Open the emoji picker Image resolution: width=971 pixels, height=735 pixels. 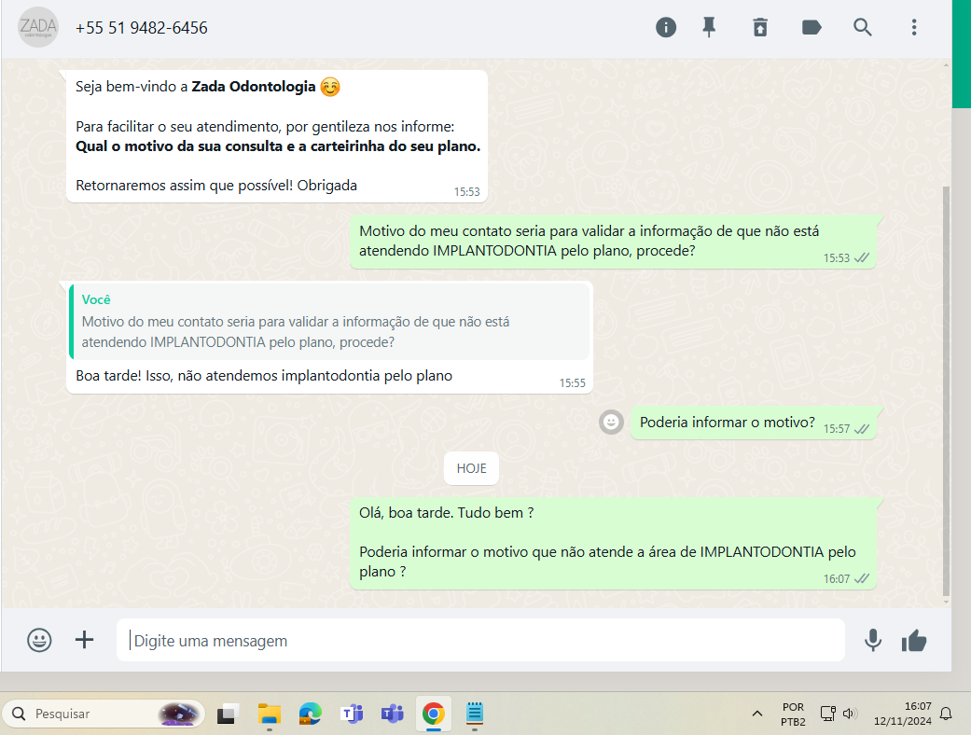tap(39, 640)
